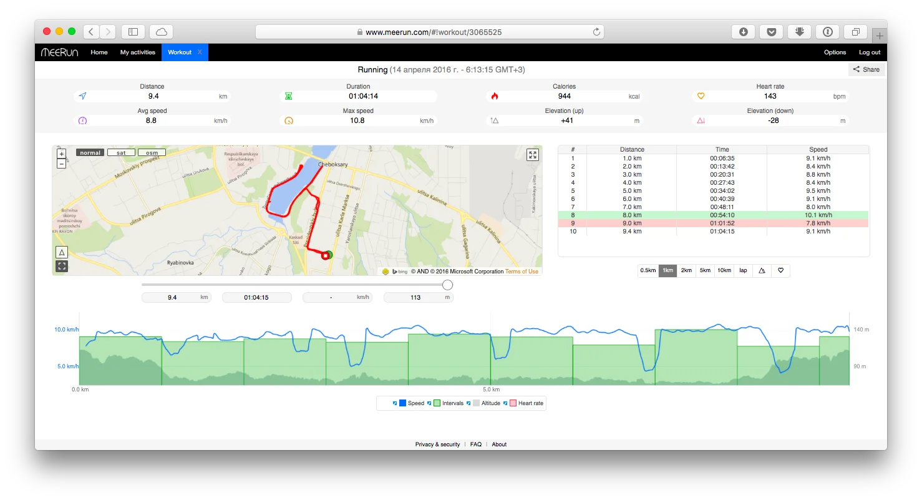Click the heart icon in interval selector
922x500 pixels.
click(780, 270)
